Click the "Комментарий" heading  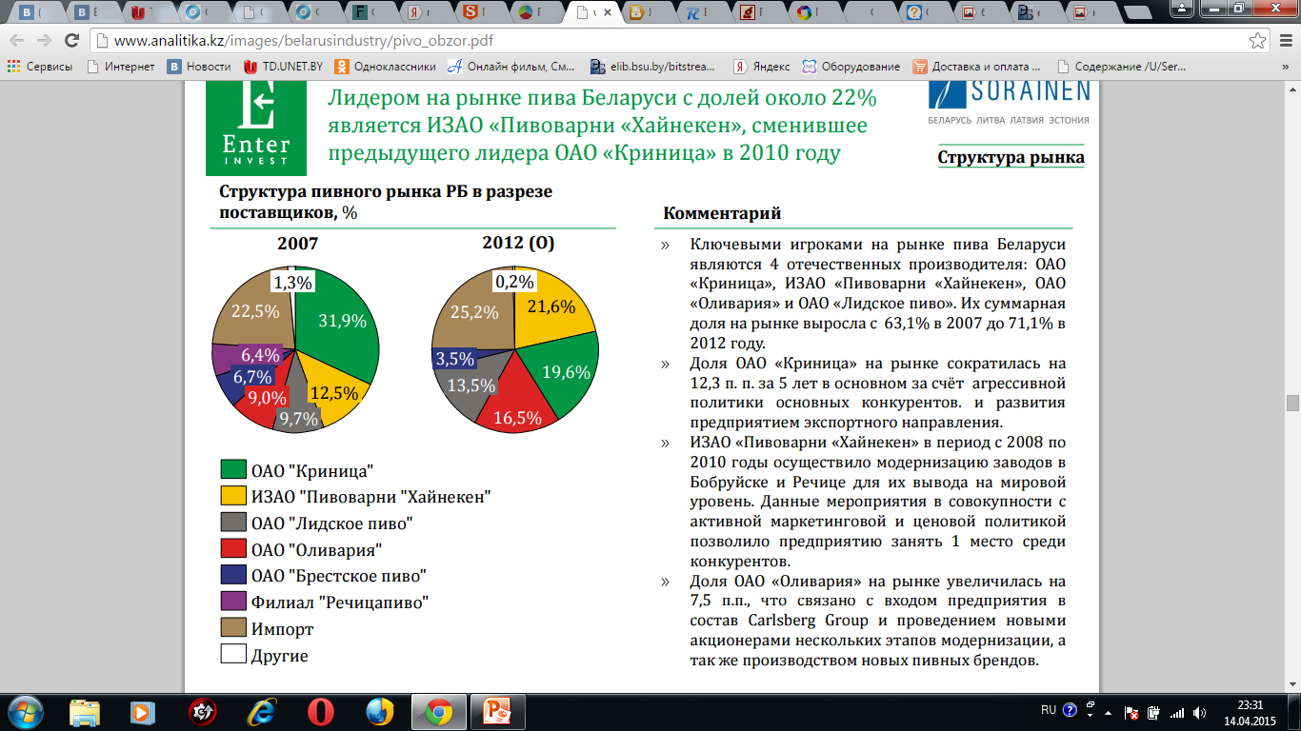(x=722, y=213)
